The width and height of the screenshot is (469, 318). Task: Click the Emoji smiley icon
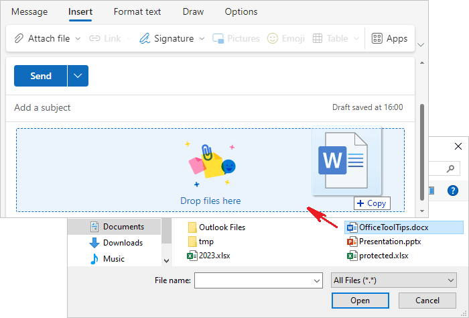click(273, 38)
